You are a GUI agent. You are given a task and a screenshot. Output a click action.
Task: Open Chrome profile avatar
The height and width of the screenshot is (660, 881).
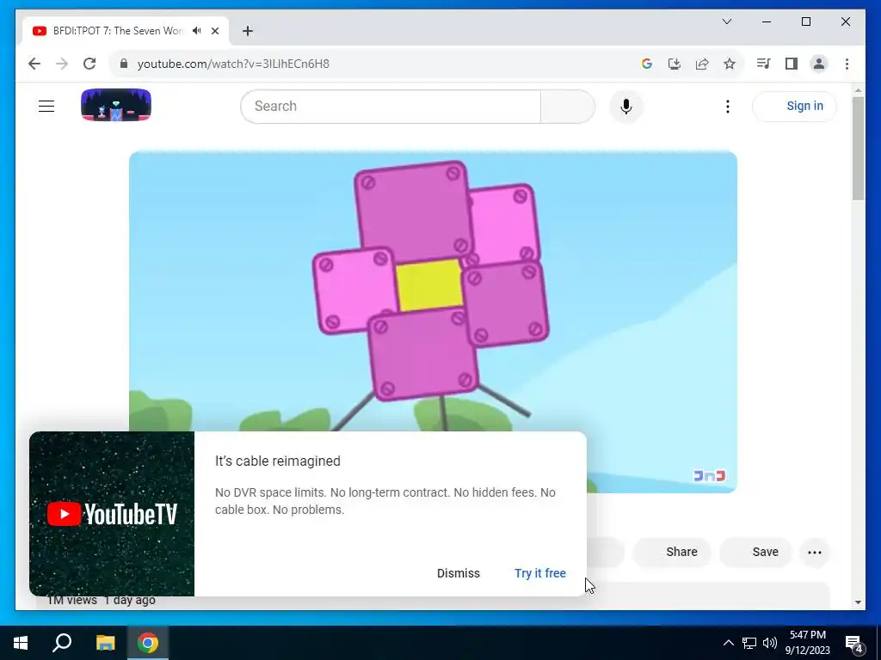(819, 64)
